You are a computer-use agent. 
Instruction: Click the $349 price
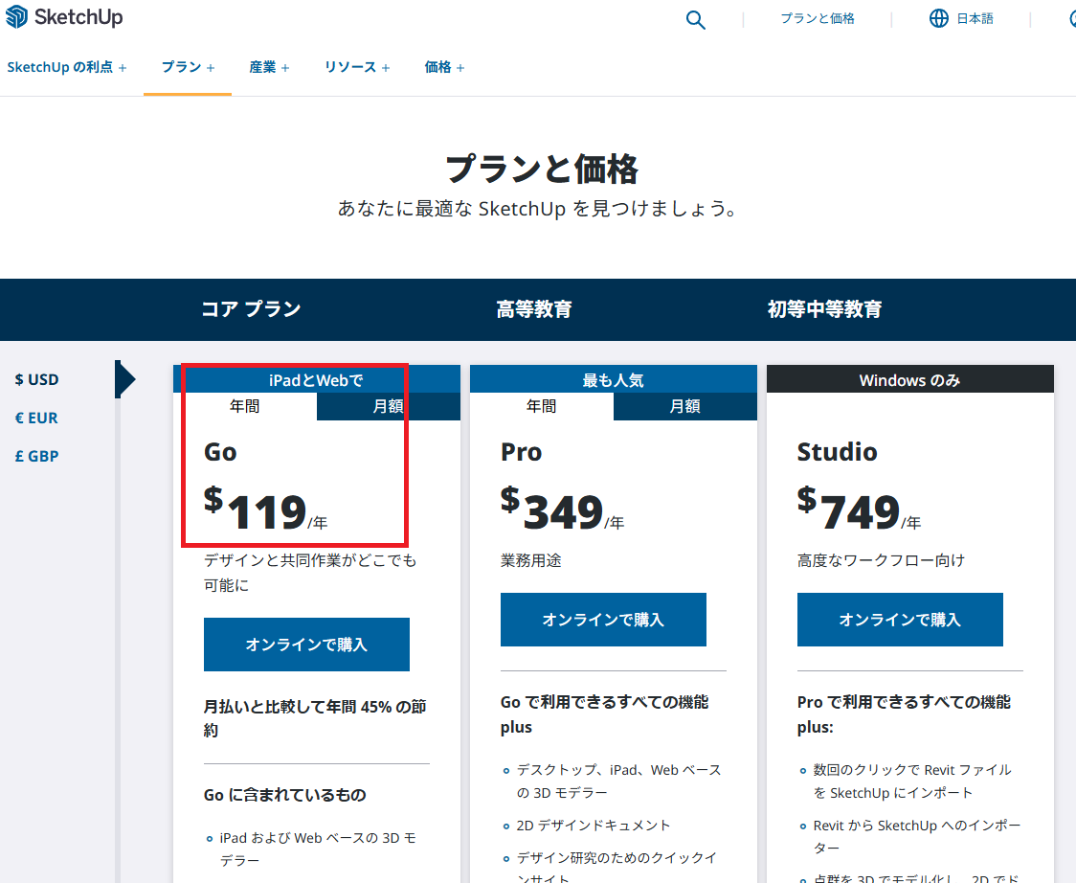pyautogui.click(x=562, y=509)
